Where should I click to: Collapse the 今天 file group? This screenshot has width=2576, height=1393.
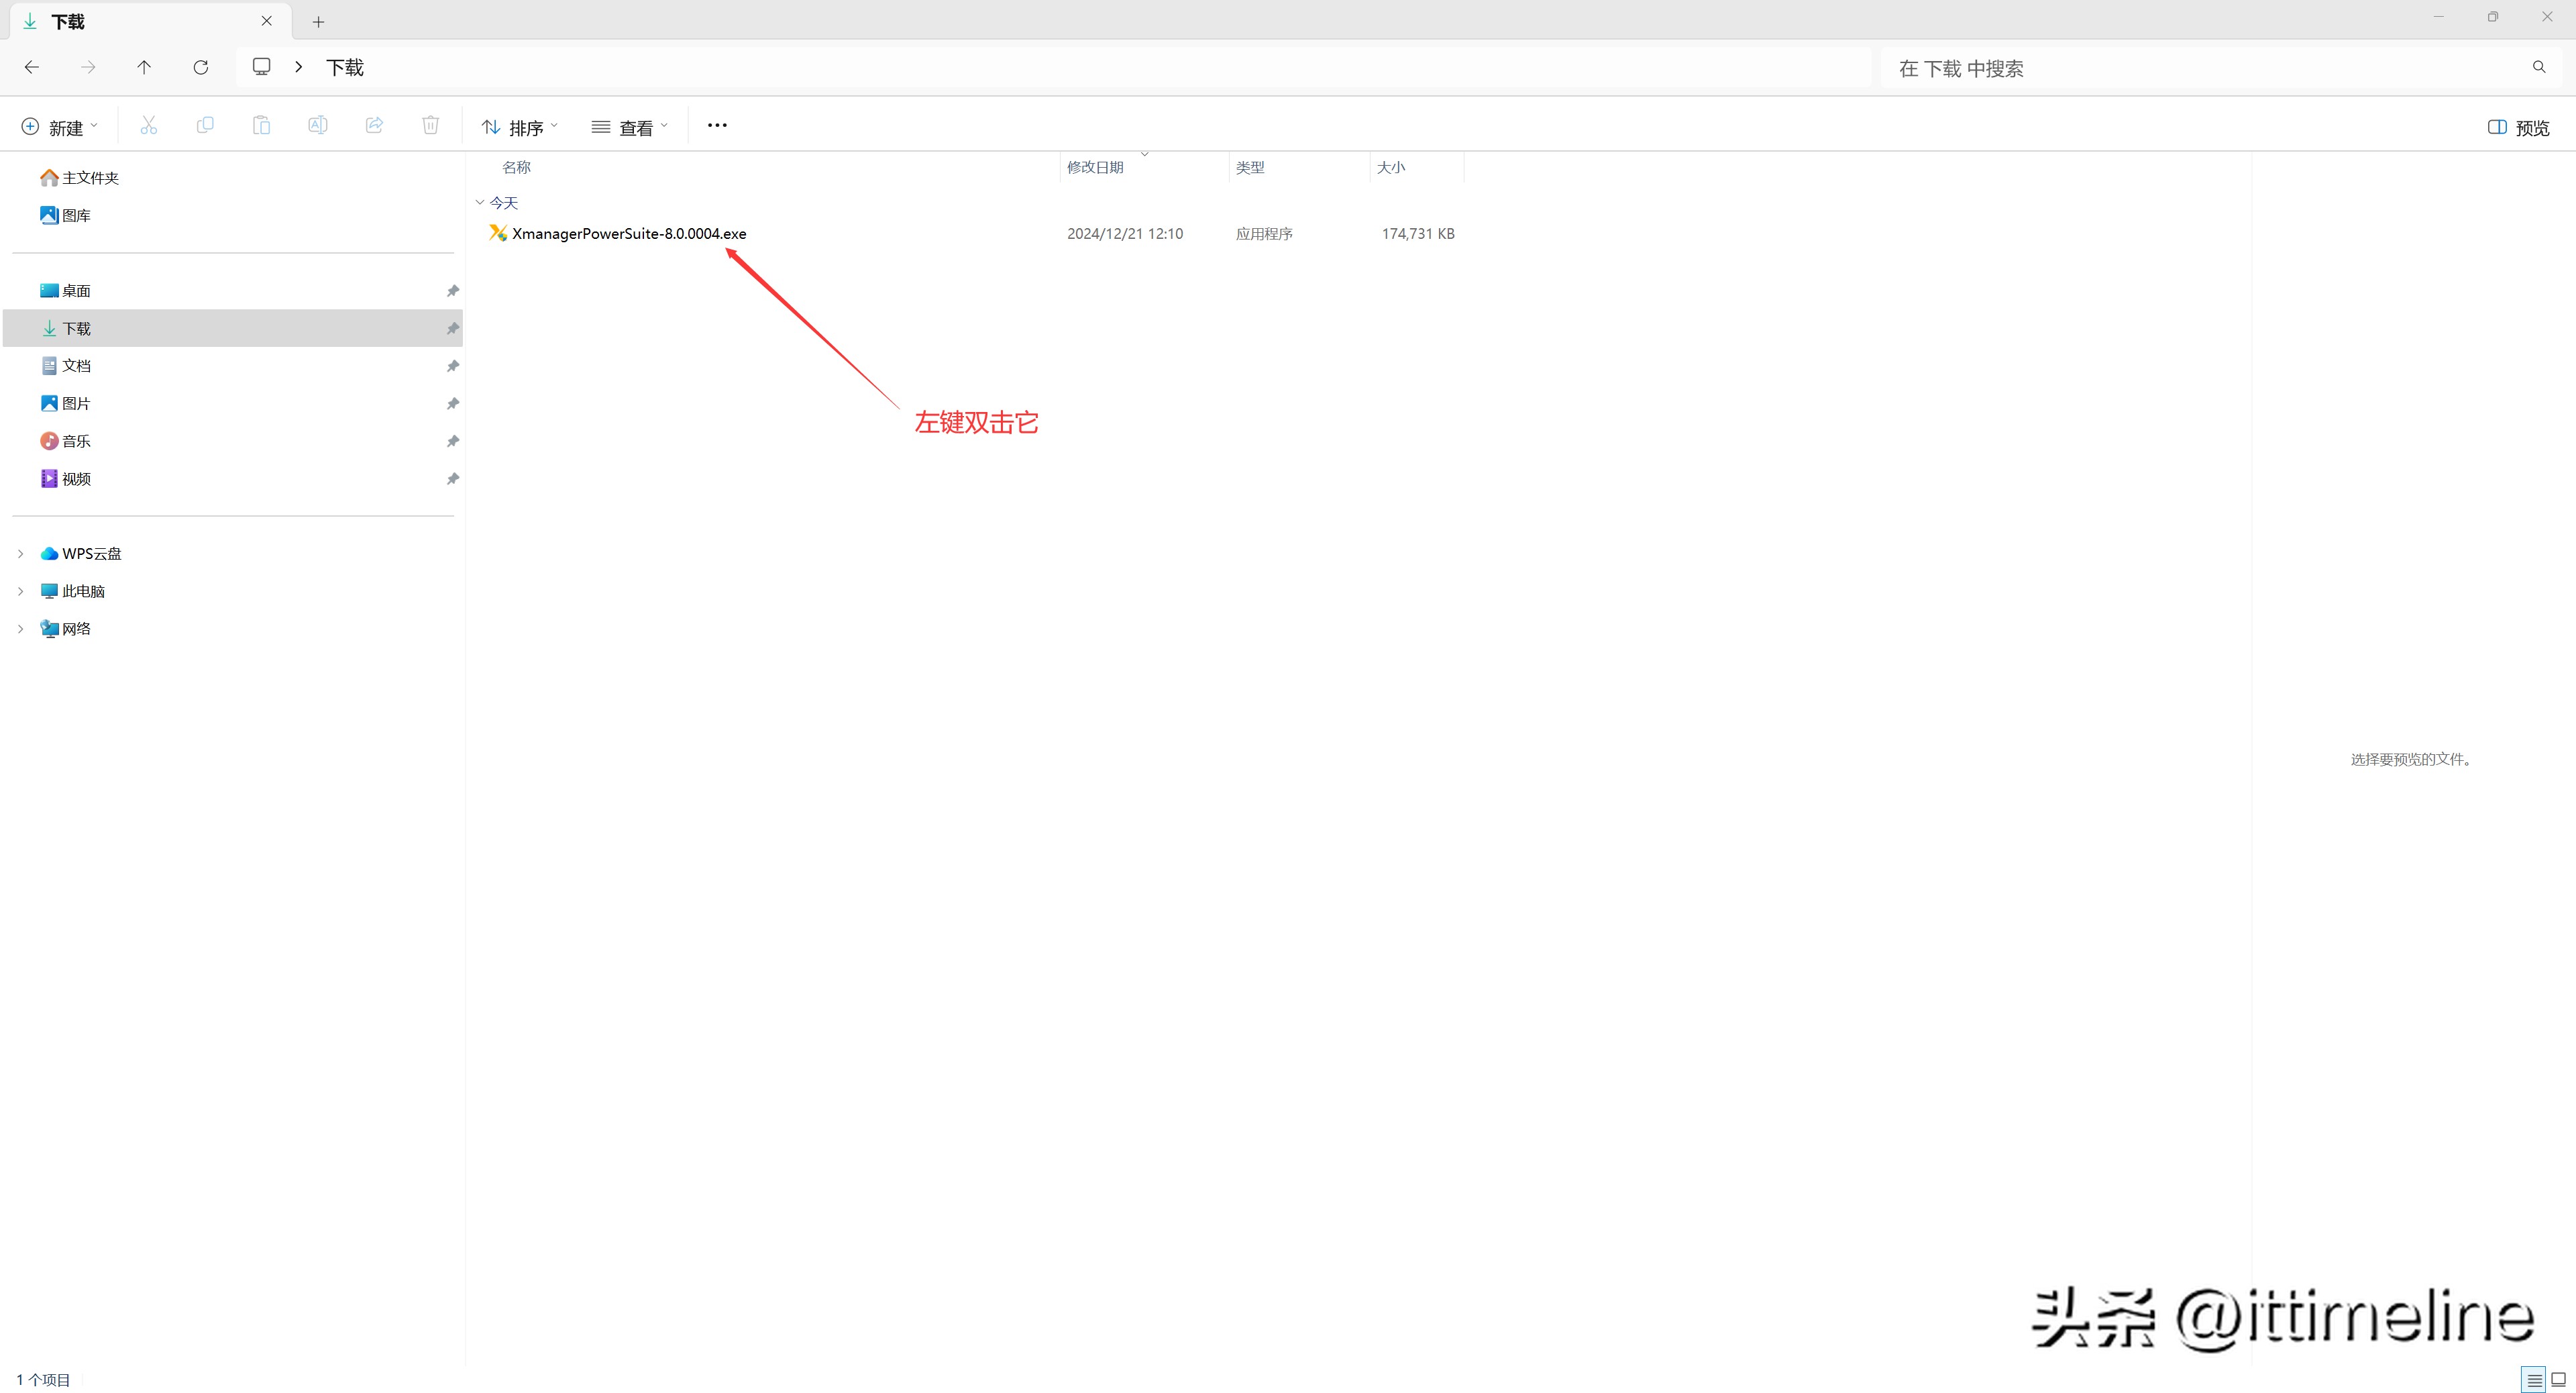click(x=480, y=203)
